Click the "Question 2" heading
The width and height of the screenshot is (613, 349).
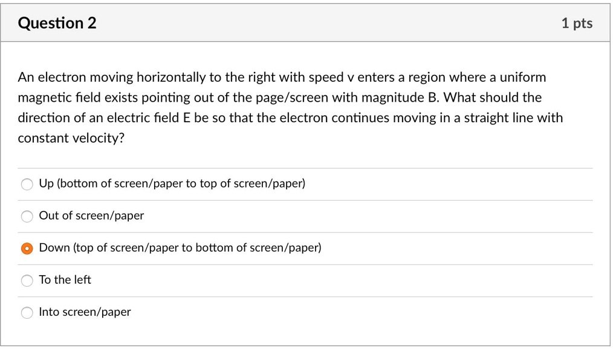pos(56,23)
